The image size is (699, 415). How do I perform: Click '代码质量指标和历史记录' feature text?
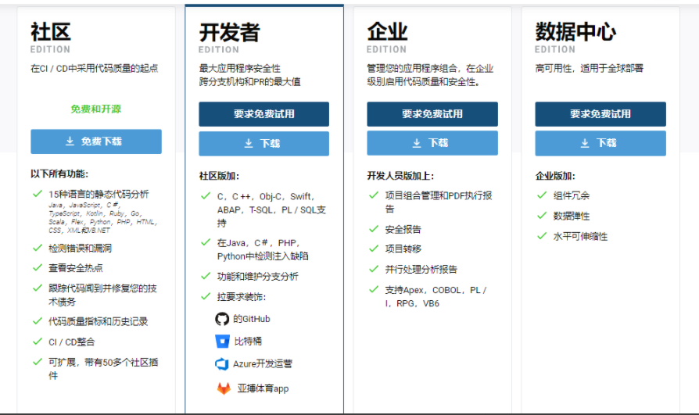pyautogui.click(x=98, y=321)
